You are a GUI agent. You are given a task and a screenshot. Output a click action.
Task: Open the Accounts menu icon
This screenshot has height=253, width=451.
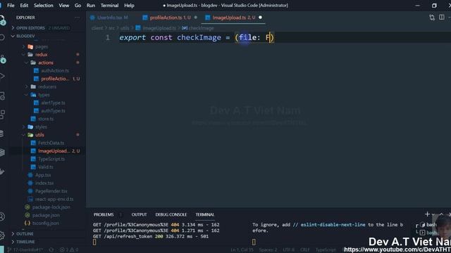2,216
